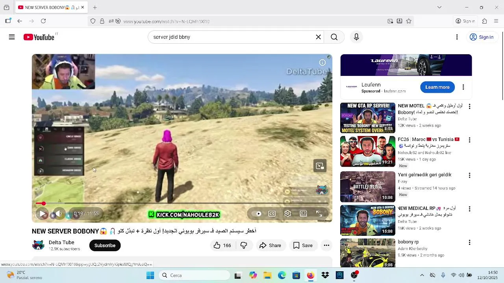Viewport: 504px width, 283px height.
Task: Open Firefox View recent browsing icon
Action: point(6,7)
